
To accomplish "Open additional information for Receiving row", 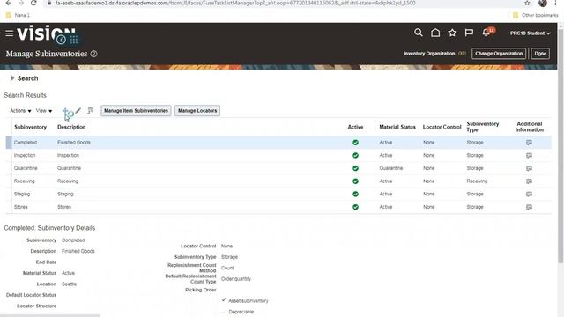I will click(529, 181).
